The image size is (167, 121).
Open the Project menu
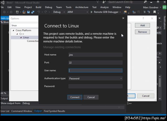(28, 7)
